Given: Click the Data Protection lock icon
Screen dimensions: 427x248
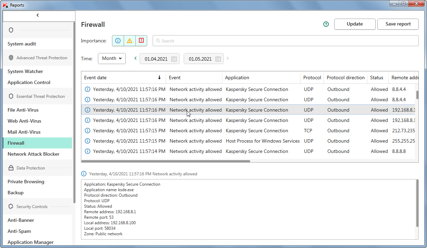Looking at the screenshot, I should (11, 168).
